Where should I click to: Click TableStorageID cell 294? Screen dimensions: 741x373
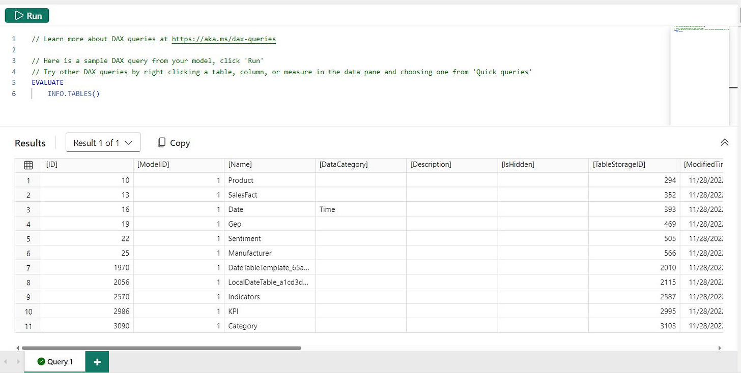pyautogui.click(x=634, y=180)
